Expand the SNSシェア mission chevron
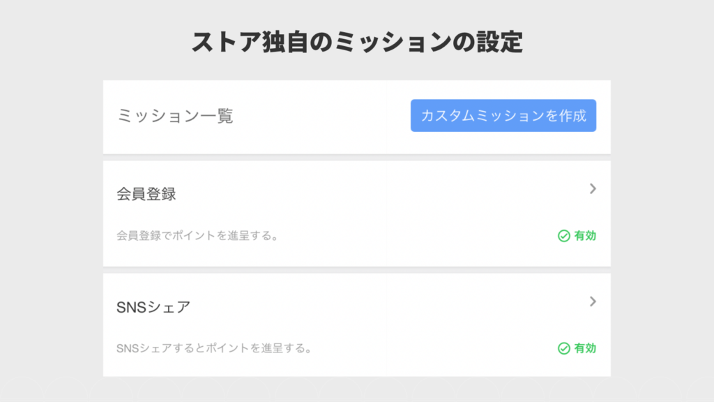 [593, 301]
